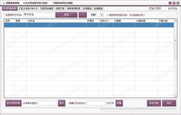The width and height of the screenshot is (181, 115).
Task: Click the results scrollbar up arrow
Action: (176, 21)
